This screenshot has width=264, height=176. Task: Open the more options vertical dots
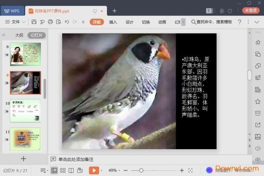[x=248, y=22]
